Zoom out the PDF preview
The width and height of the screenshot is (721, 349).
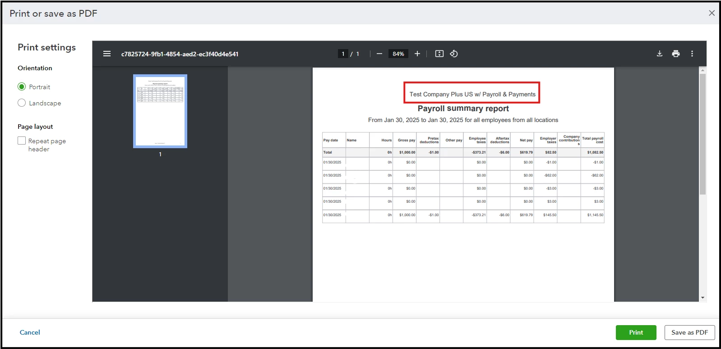(x=379, y=54)
